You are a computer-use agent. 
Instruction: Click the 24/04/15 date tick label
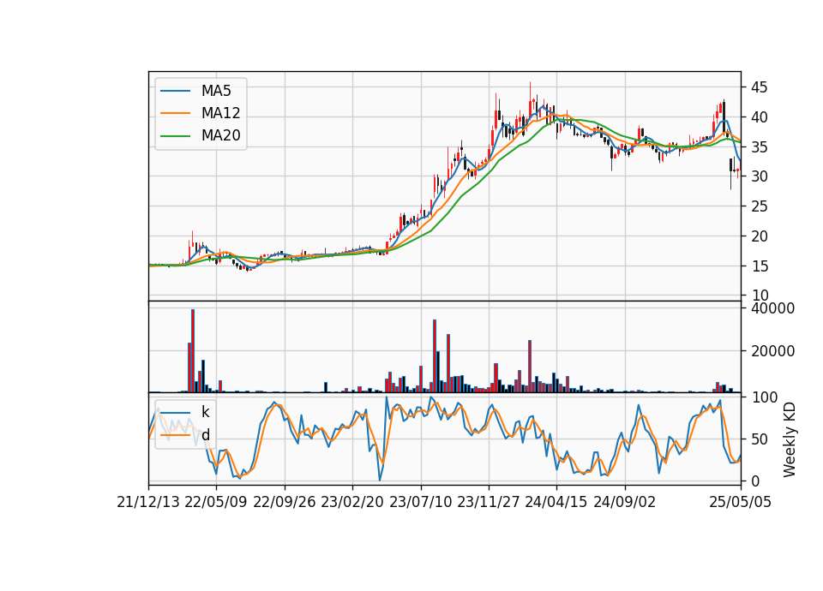tap(556, 503)
